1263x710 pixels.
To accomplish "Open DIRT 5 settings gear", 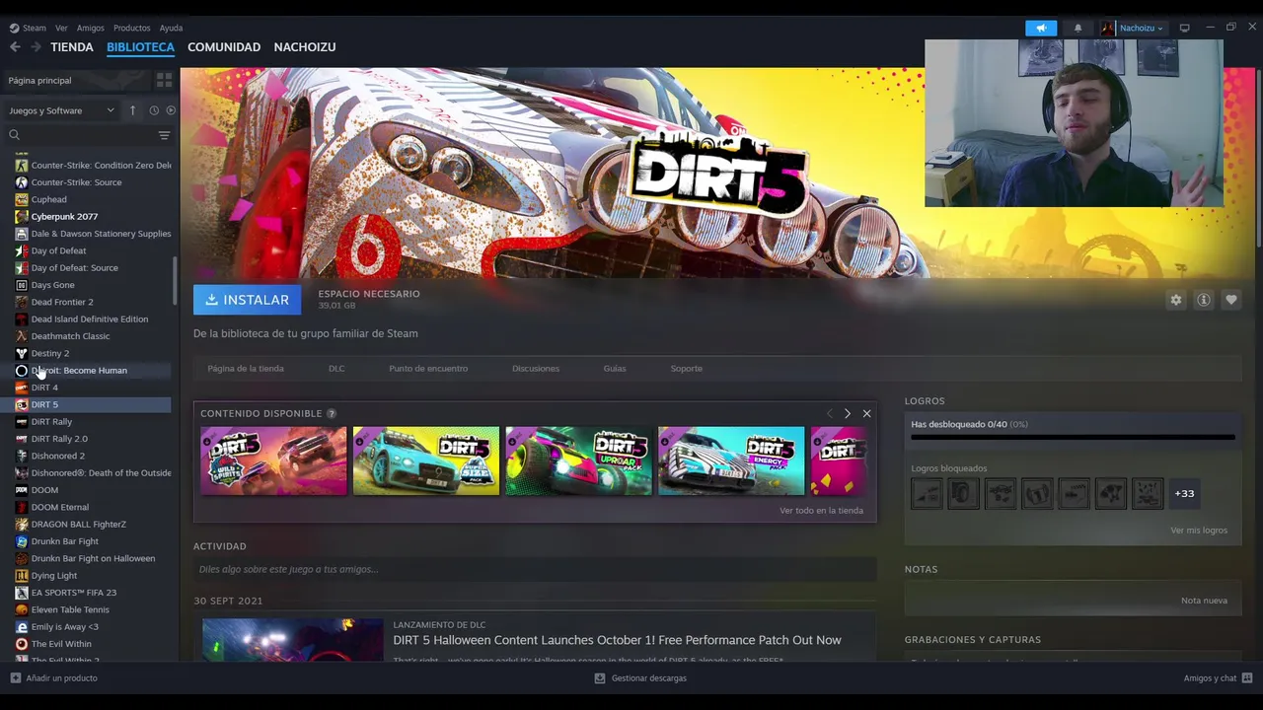I will [1175, 300].
